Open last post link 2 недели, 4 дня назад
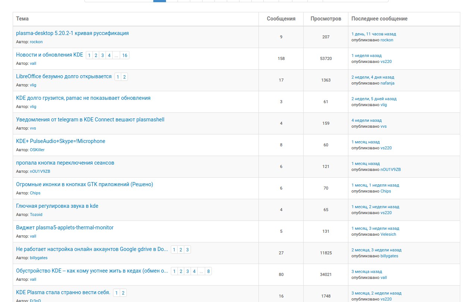This screenshot has width=467, height=302. click(x=373, y=77)
